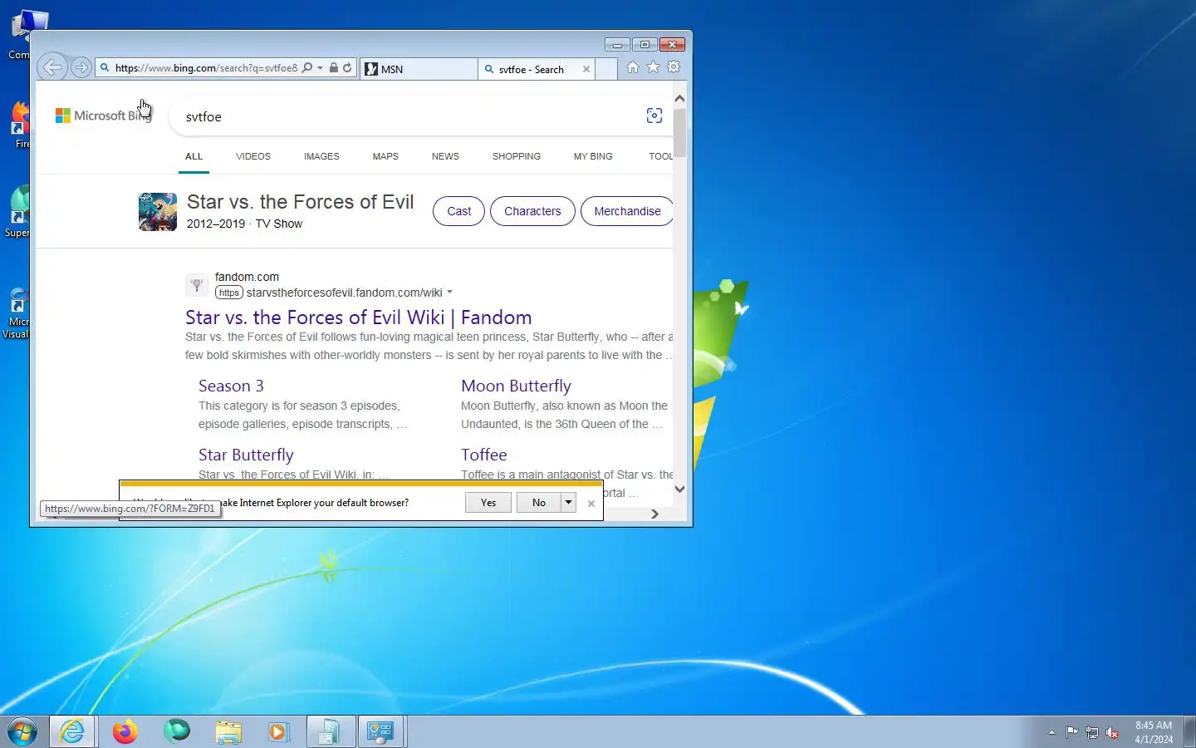Expand the fandom URL dropdown arrow
This screenshot has height=748, width=1196.
(449, 293)
